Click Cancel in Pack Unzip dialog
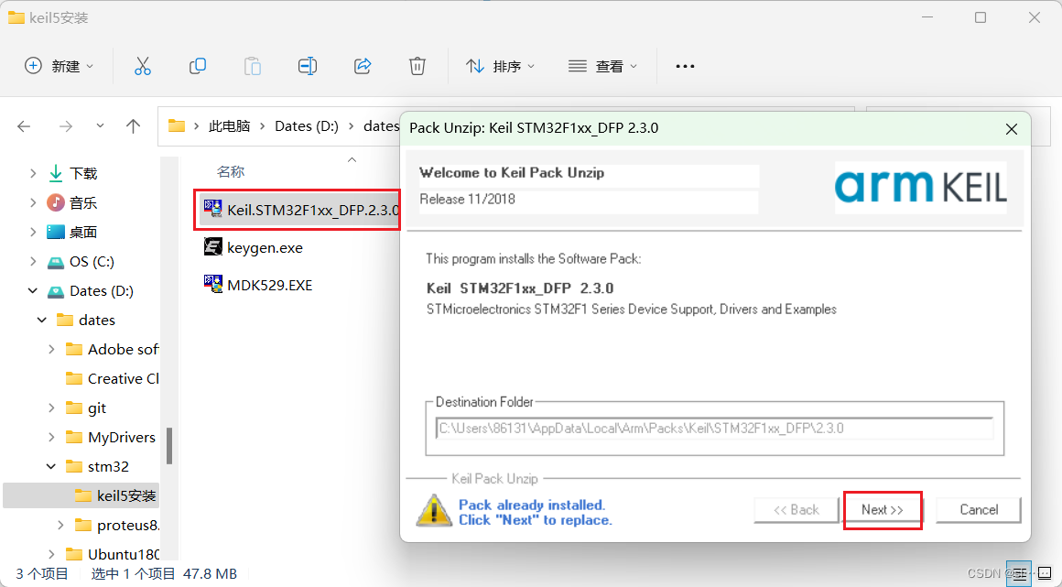 click(979, 510)
